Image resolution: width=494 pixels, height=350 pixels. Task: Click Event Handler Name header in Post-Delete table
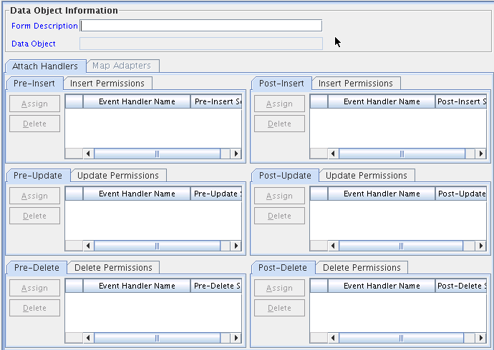382,286
